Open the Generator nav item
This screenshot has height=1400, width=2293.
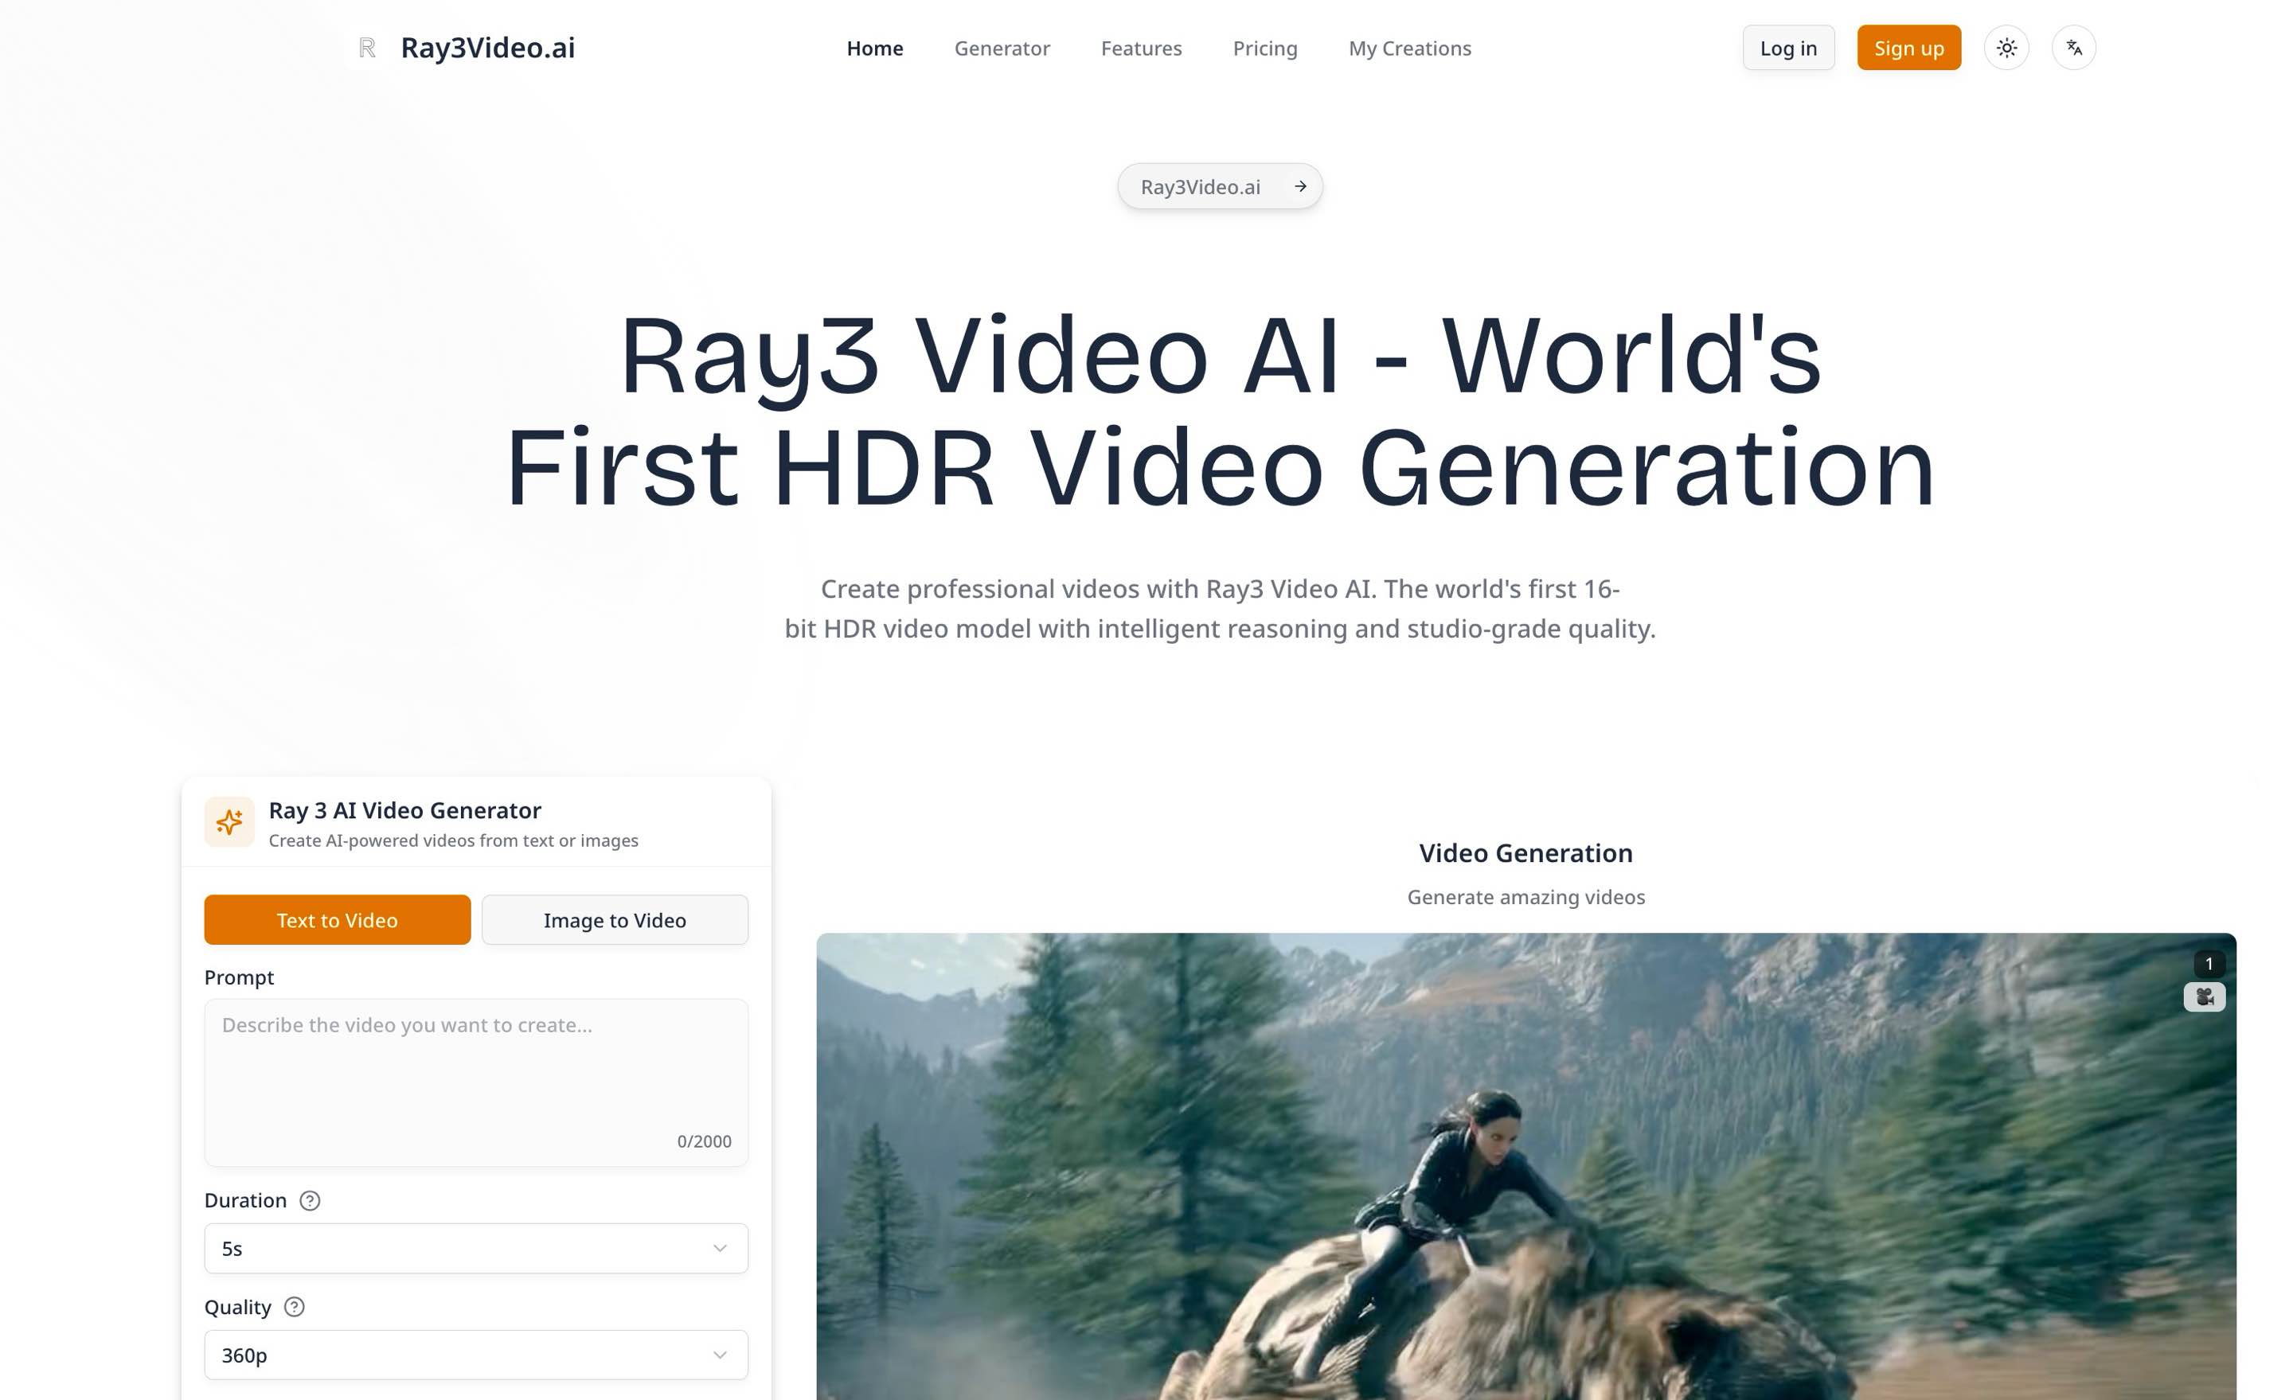tap(1002, 48)
